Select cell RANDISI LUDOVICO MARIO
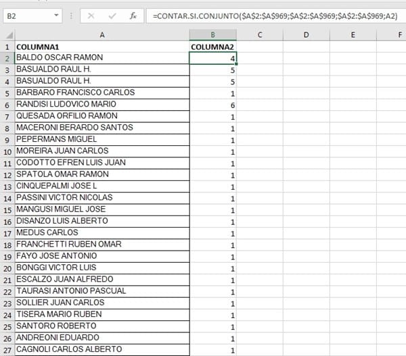The image size is (406, 356). point(102,105)
